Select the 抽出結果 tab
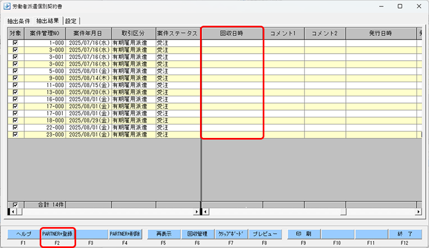Viewport: 429px width, 248px height. 48,21
